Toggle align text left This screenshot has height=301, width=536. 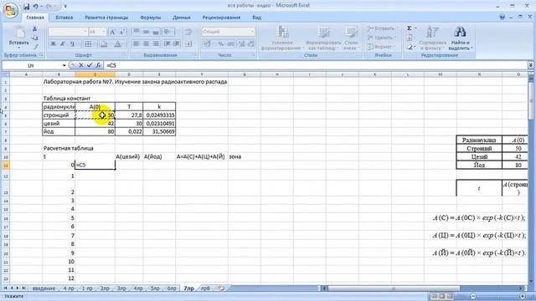136,43
